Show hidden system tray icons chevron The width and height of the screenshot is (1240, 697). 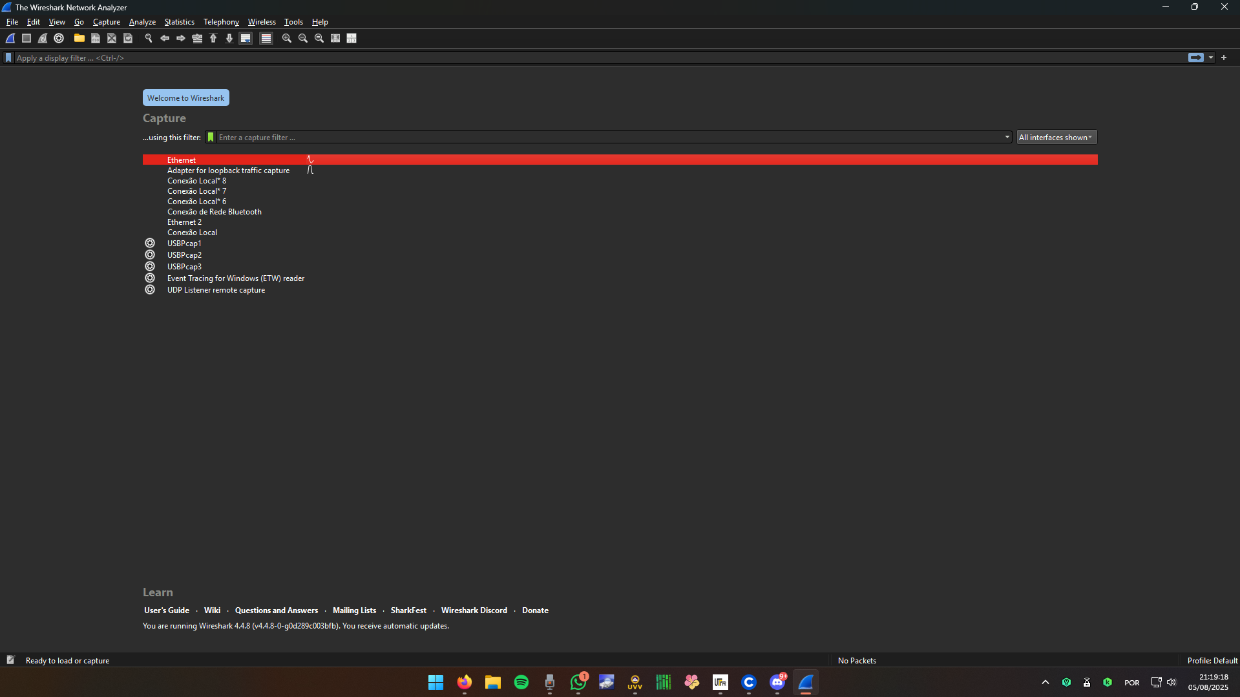[1046, 683]
